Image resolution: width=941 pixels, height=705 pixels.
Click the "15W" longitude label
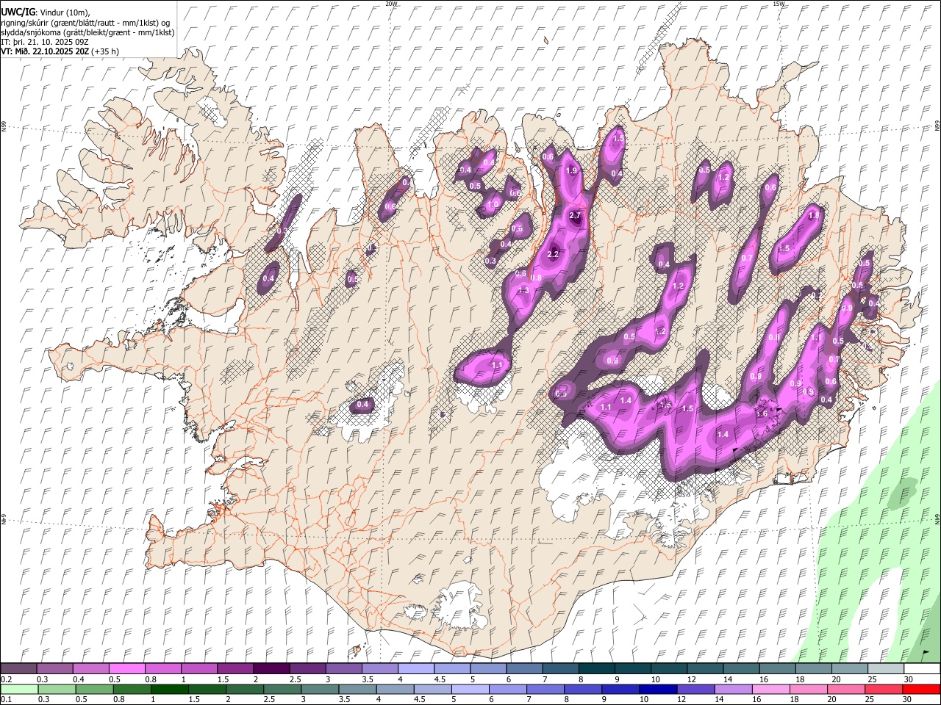click(x=778, y=4)
